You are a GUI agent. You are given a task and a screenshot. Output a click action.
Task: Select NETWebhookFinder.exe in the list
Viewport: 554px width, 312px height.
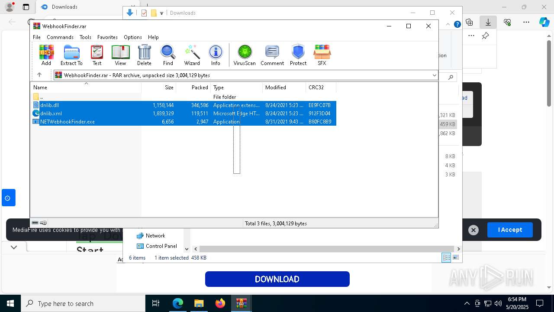coord(184,122)
